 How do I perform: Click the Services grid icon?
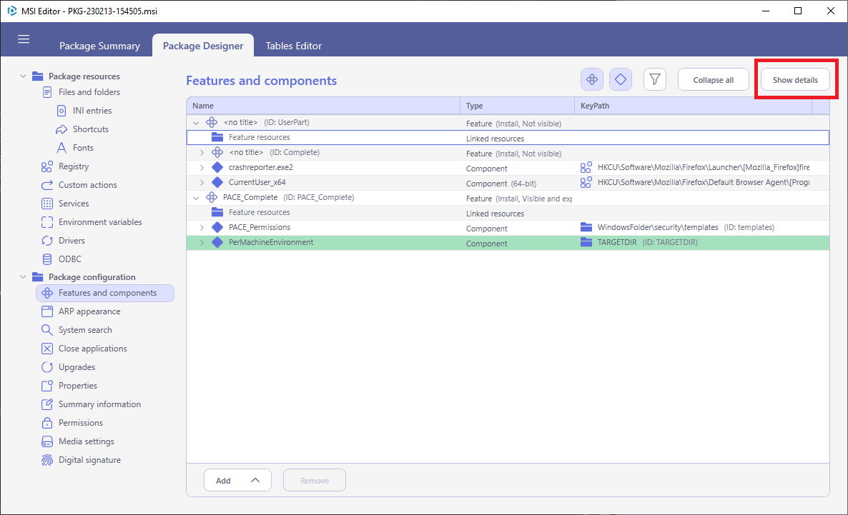pyautogui.click(x=47, y=204)
